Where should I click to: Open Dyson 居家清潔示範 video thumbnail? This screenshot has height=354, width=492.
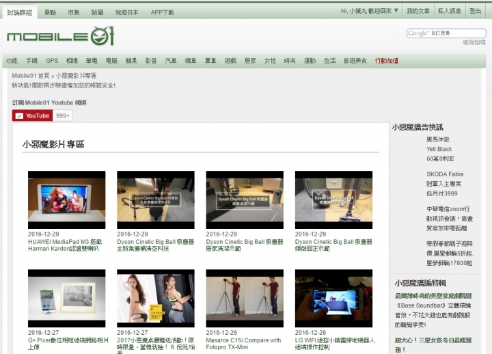[245, 200]
